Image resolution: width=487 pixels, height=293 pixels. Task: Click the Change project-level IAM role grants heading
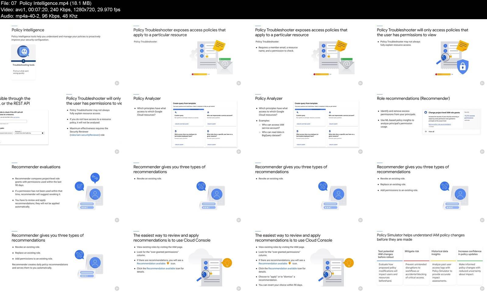click(x=444, y=113)
